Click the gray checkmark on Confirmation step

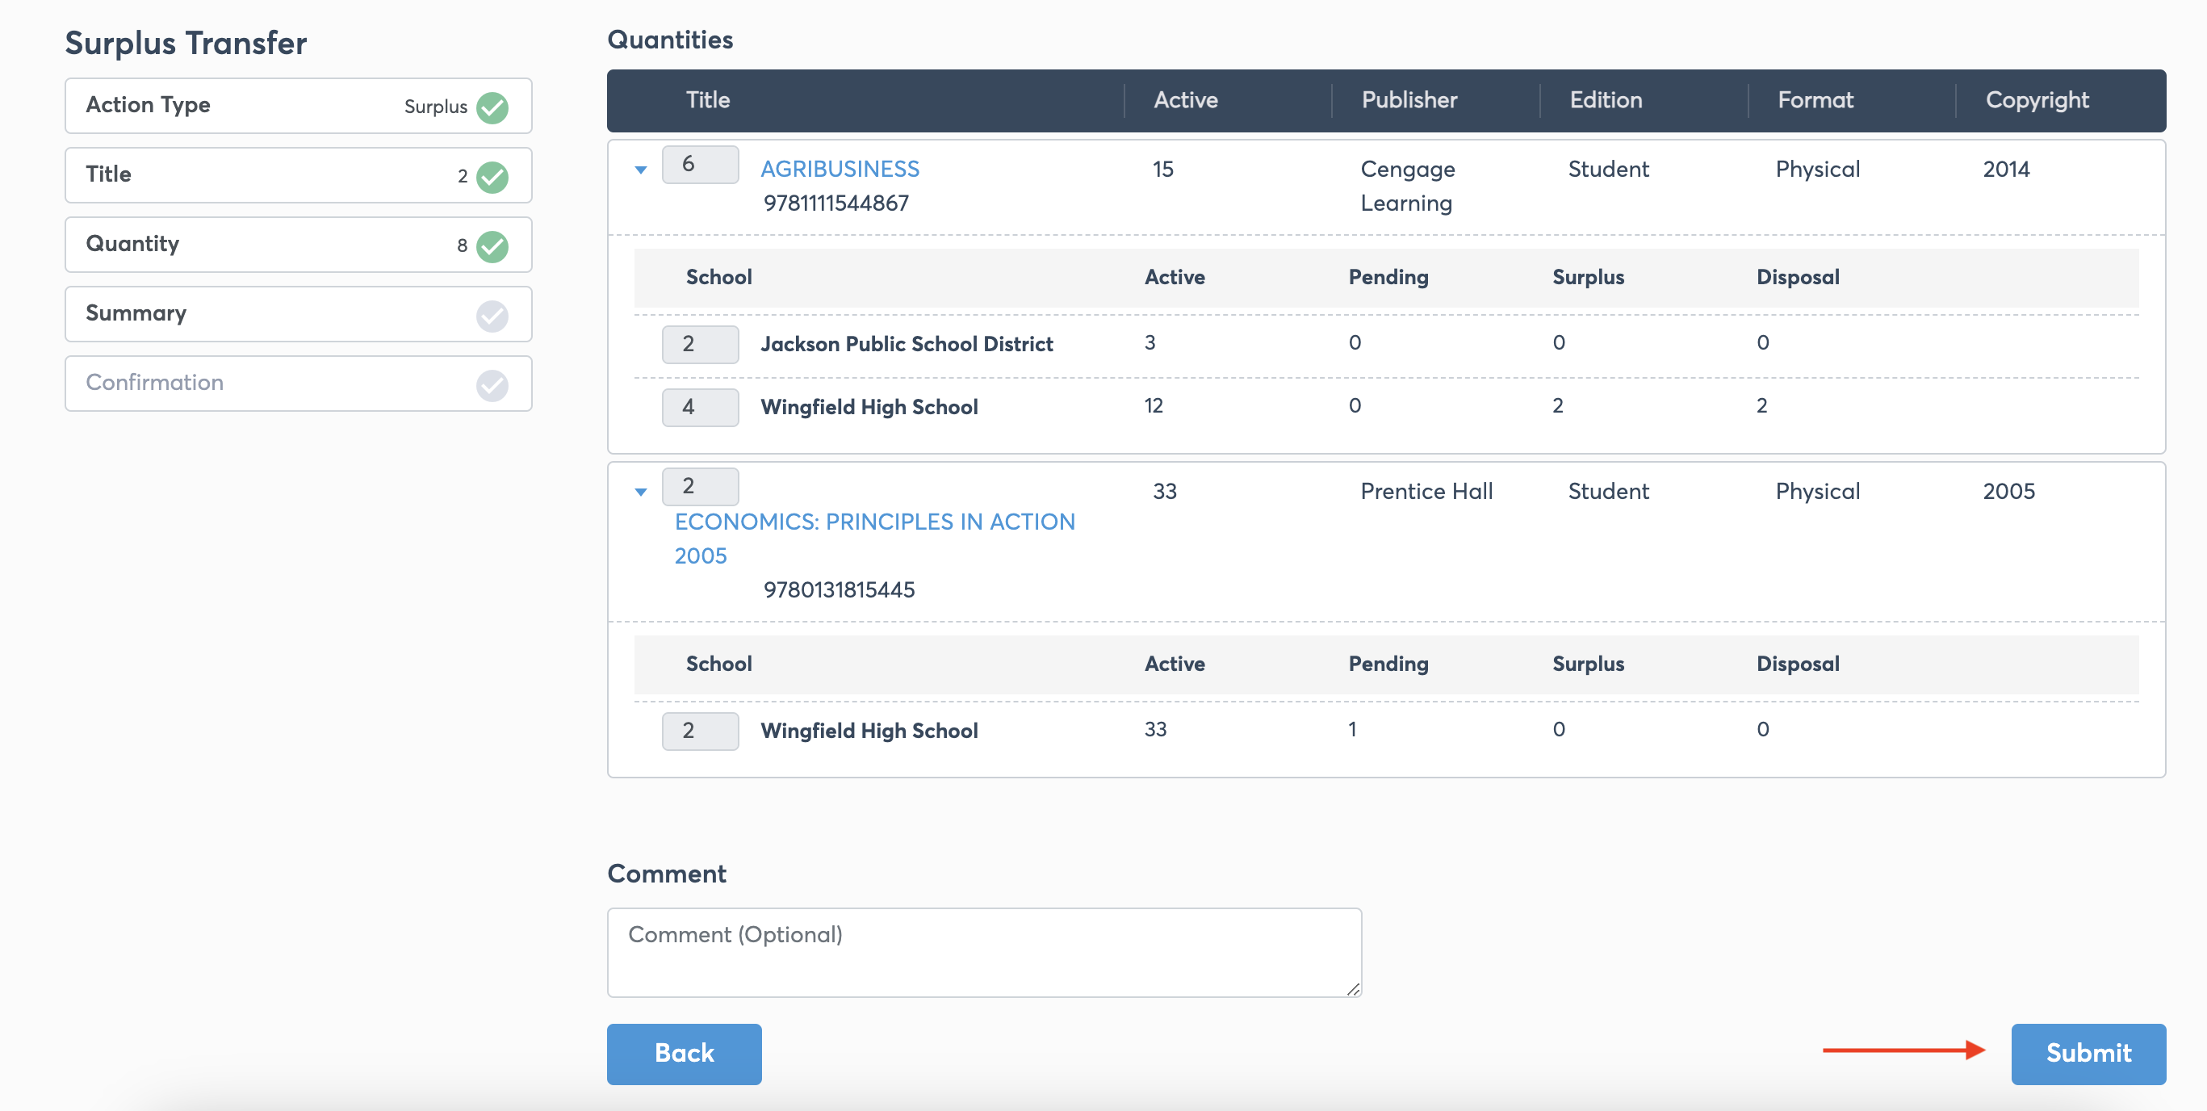coord(492,385)
